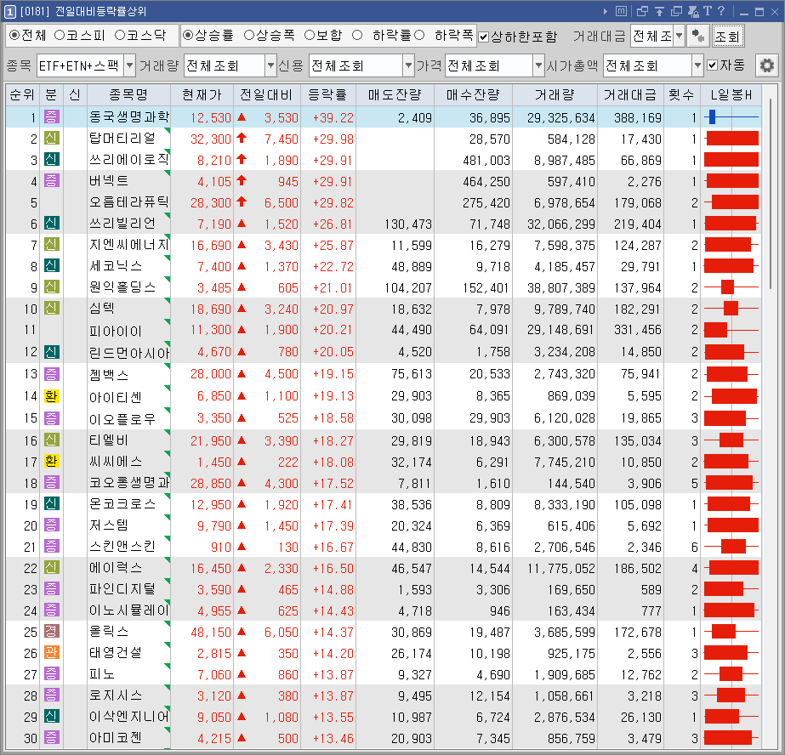
Task: Click the 환 badge on 아이티센 row
Action: (52, 396)
